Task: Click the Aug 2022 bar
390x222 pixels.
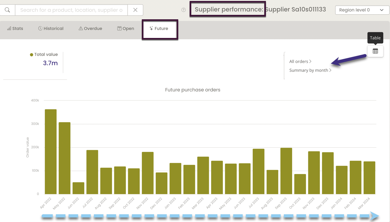Action: 106,181
